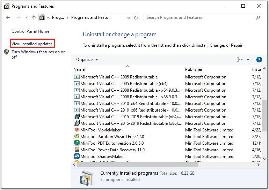Open the recent locations dropdown arrow

click(x=26, y=17)
